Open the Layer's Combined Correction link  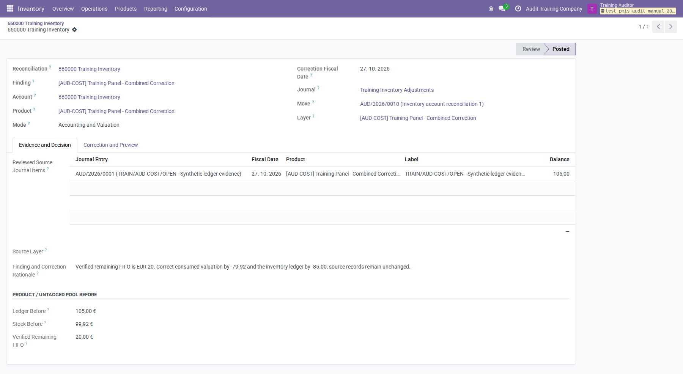tap(418, 118)
